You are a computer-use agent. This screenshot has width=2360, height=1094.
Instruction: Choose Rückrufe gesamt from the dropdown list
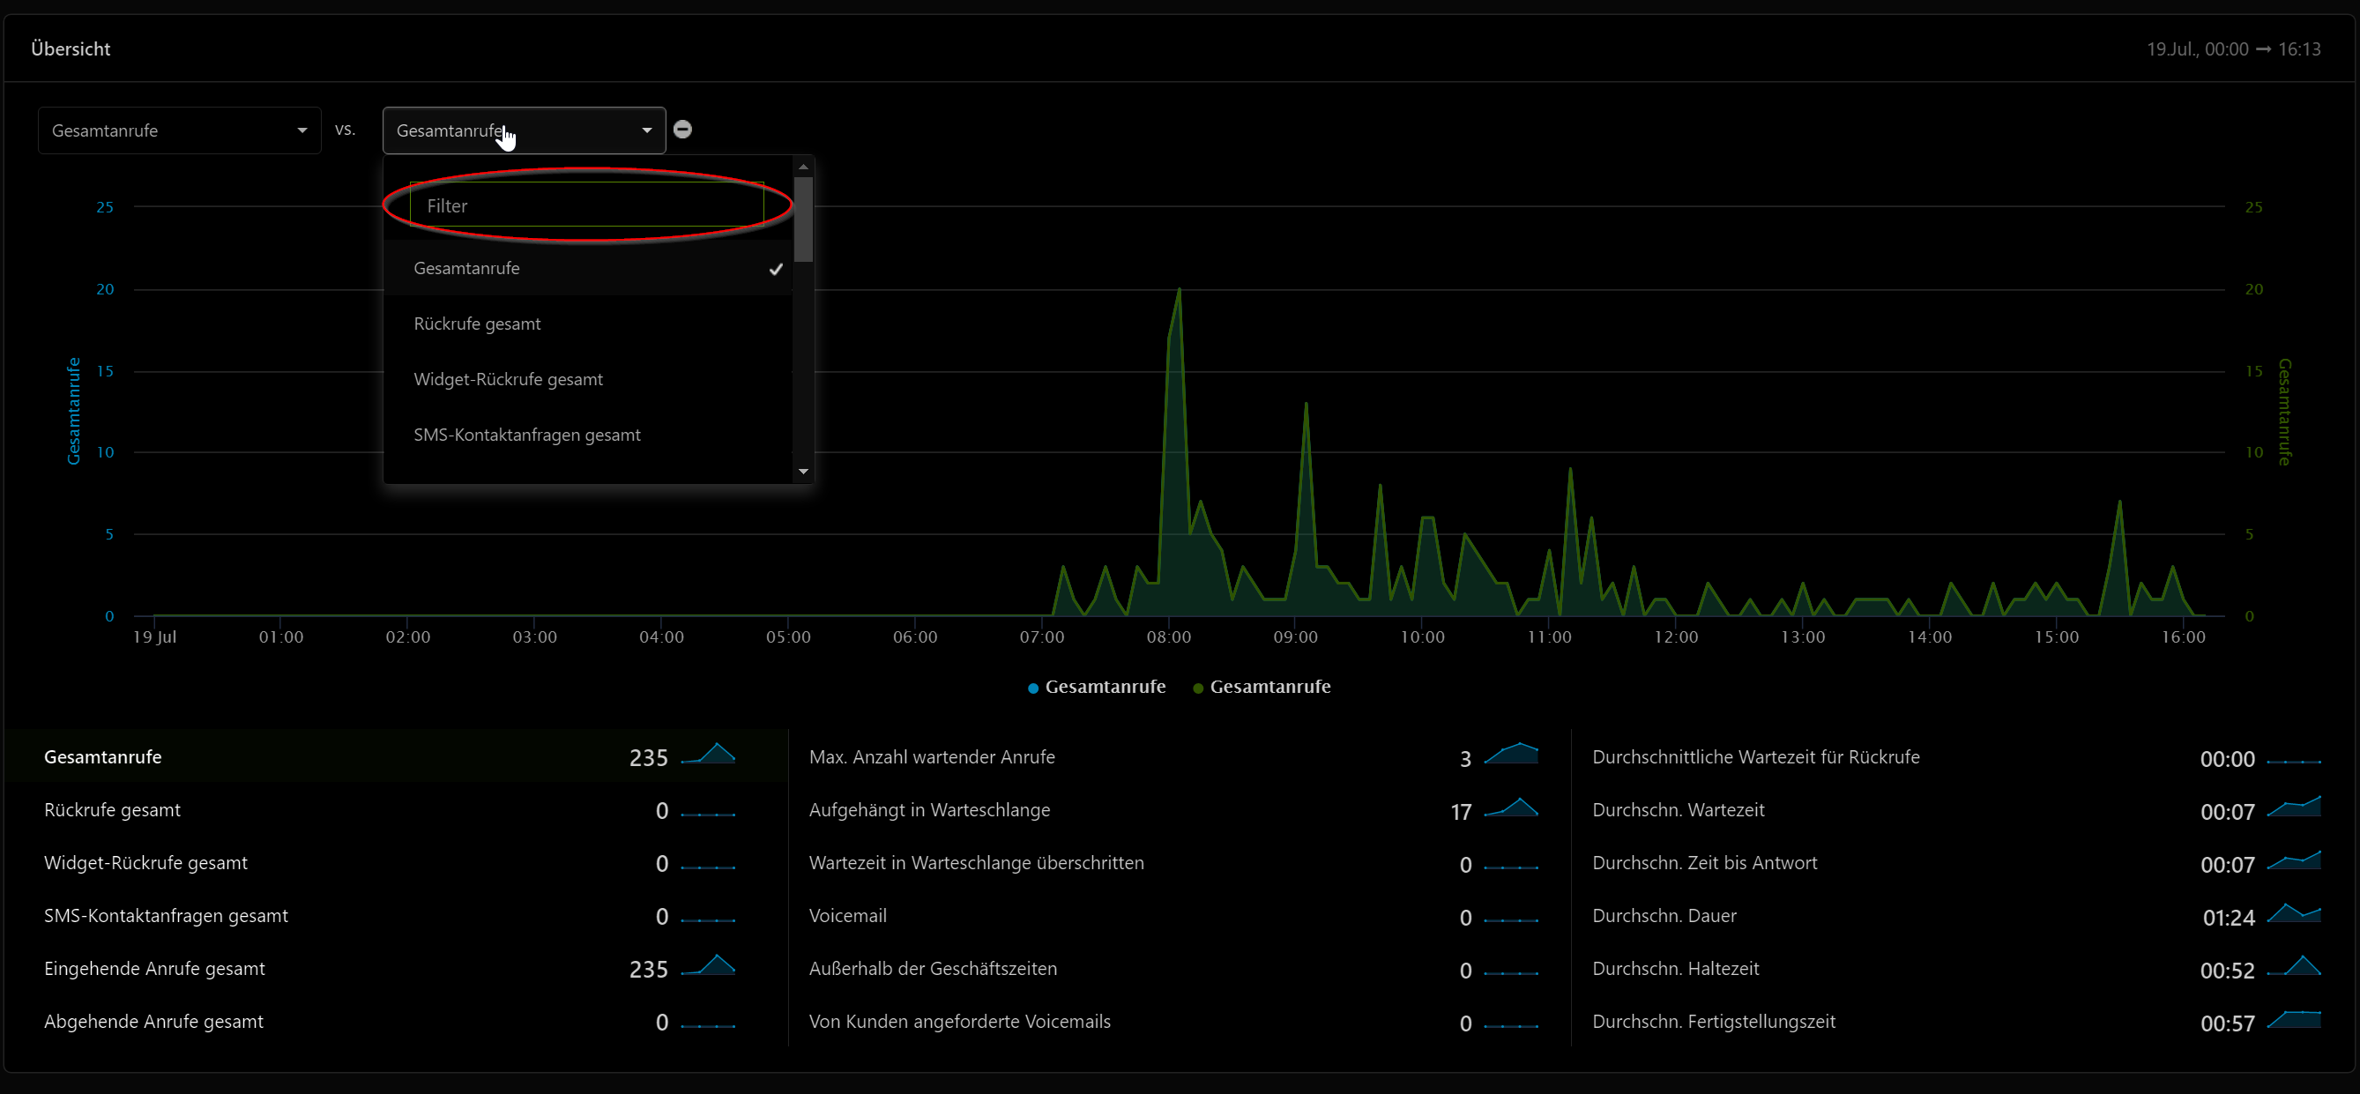pos(477,324)
